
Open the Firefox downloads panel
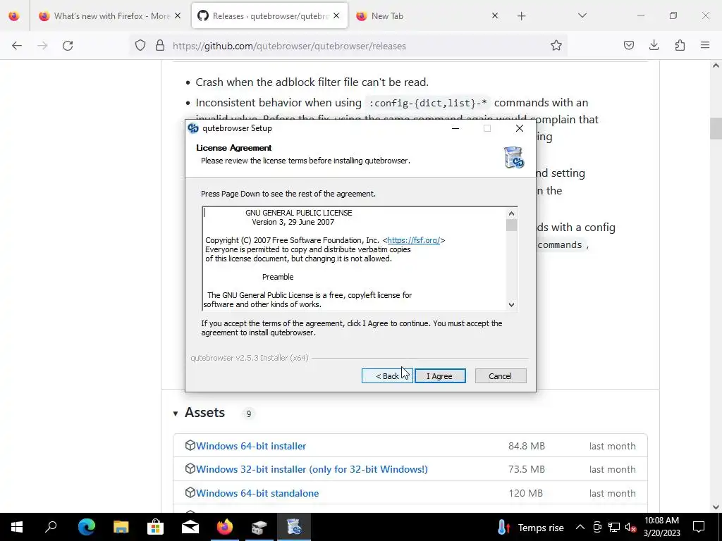tap(654, 45)
